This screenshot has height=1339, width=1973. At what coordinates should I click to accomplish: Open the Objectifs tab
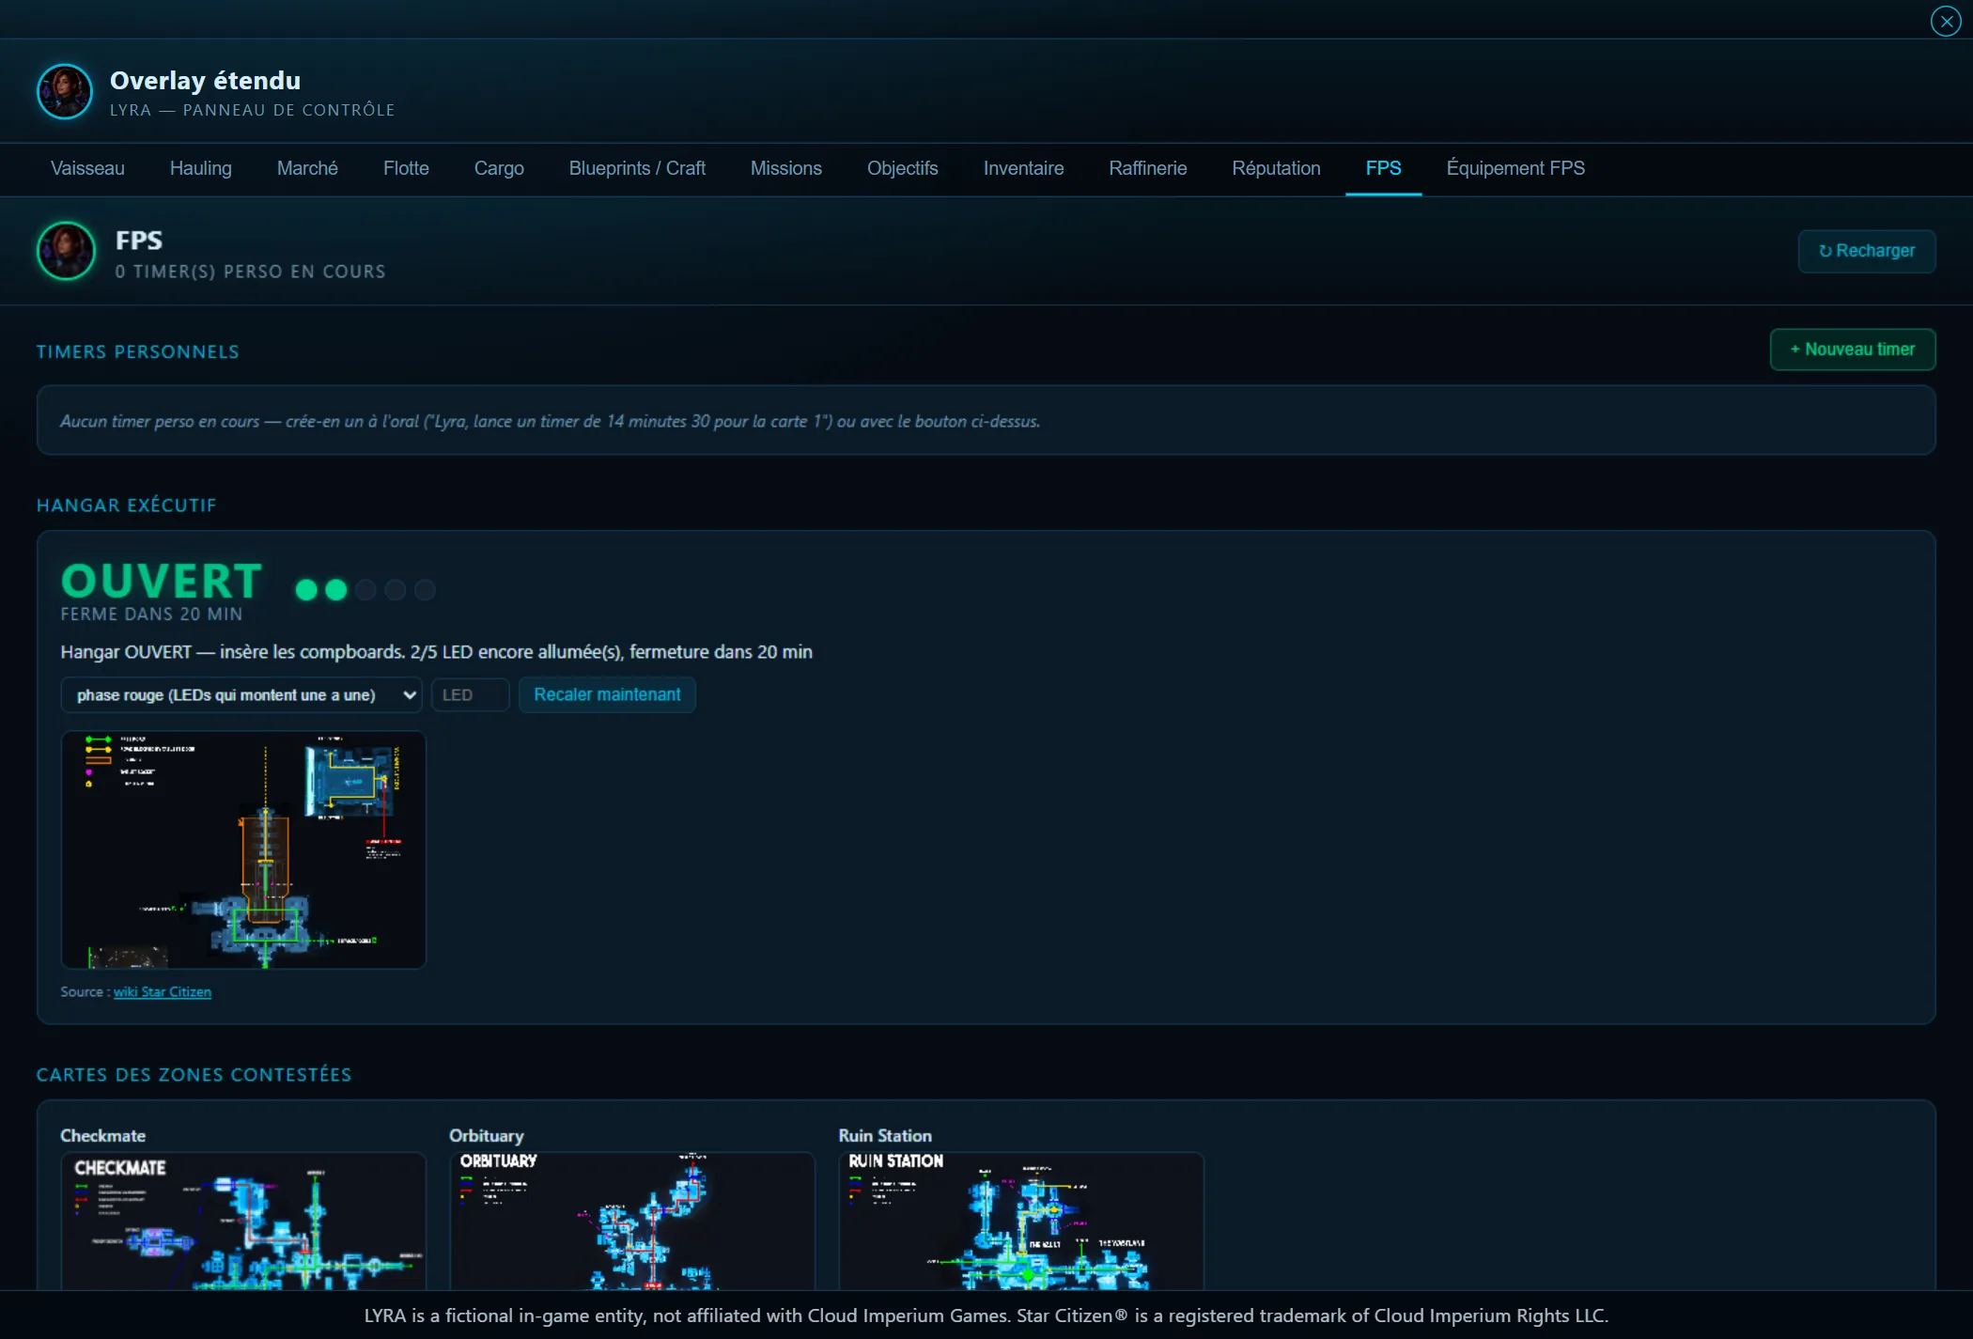[903, 168]
